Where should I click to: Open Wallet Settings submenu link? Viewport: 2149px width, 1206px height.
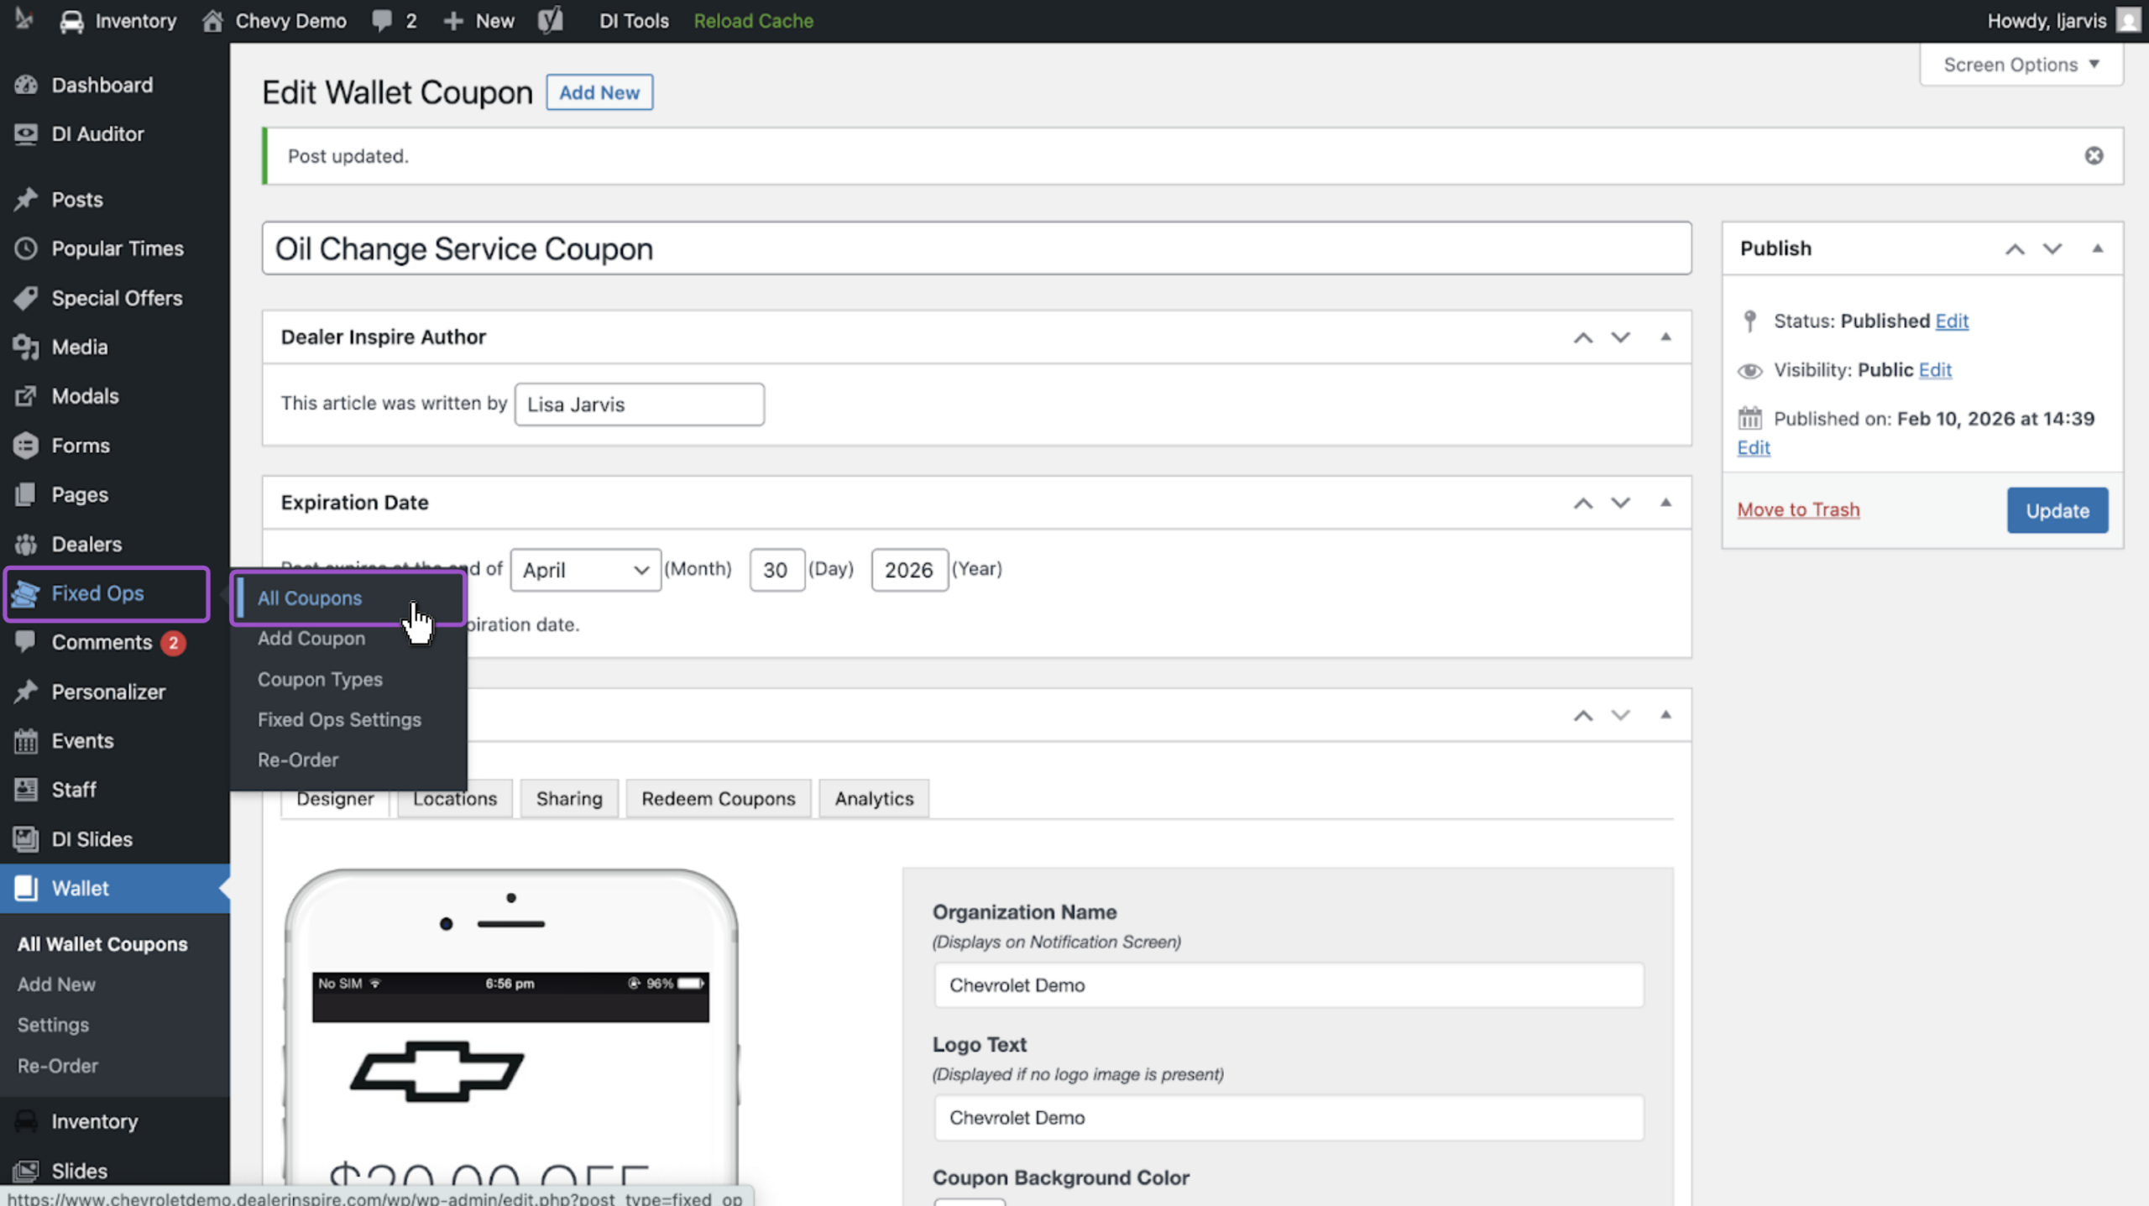tap(53, 1025)
